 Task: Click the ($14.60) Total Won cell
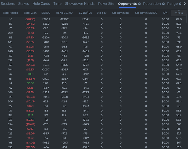tap(30, 24)
